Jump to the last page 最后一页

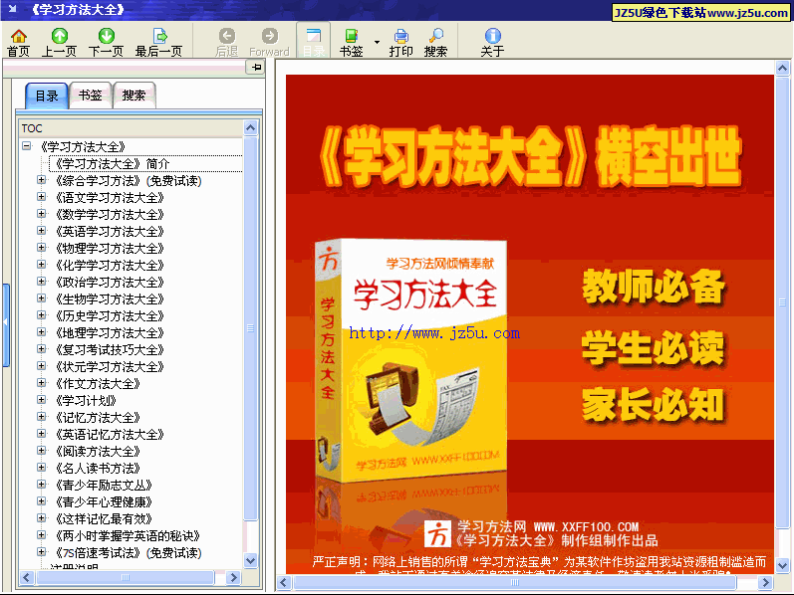tap(158, 42)
